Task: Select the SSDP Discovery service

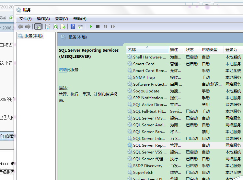Action: (x=147, y=166)
